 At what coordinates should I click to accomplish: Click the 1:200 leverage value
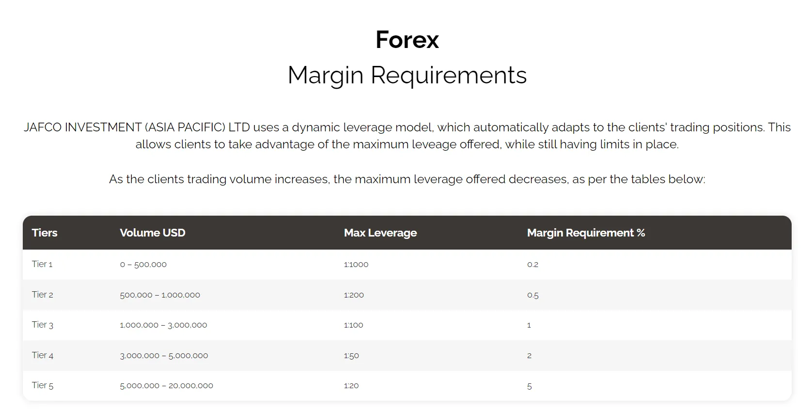(x=354, y=295)
